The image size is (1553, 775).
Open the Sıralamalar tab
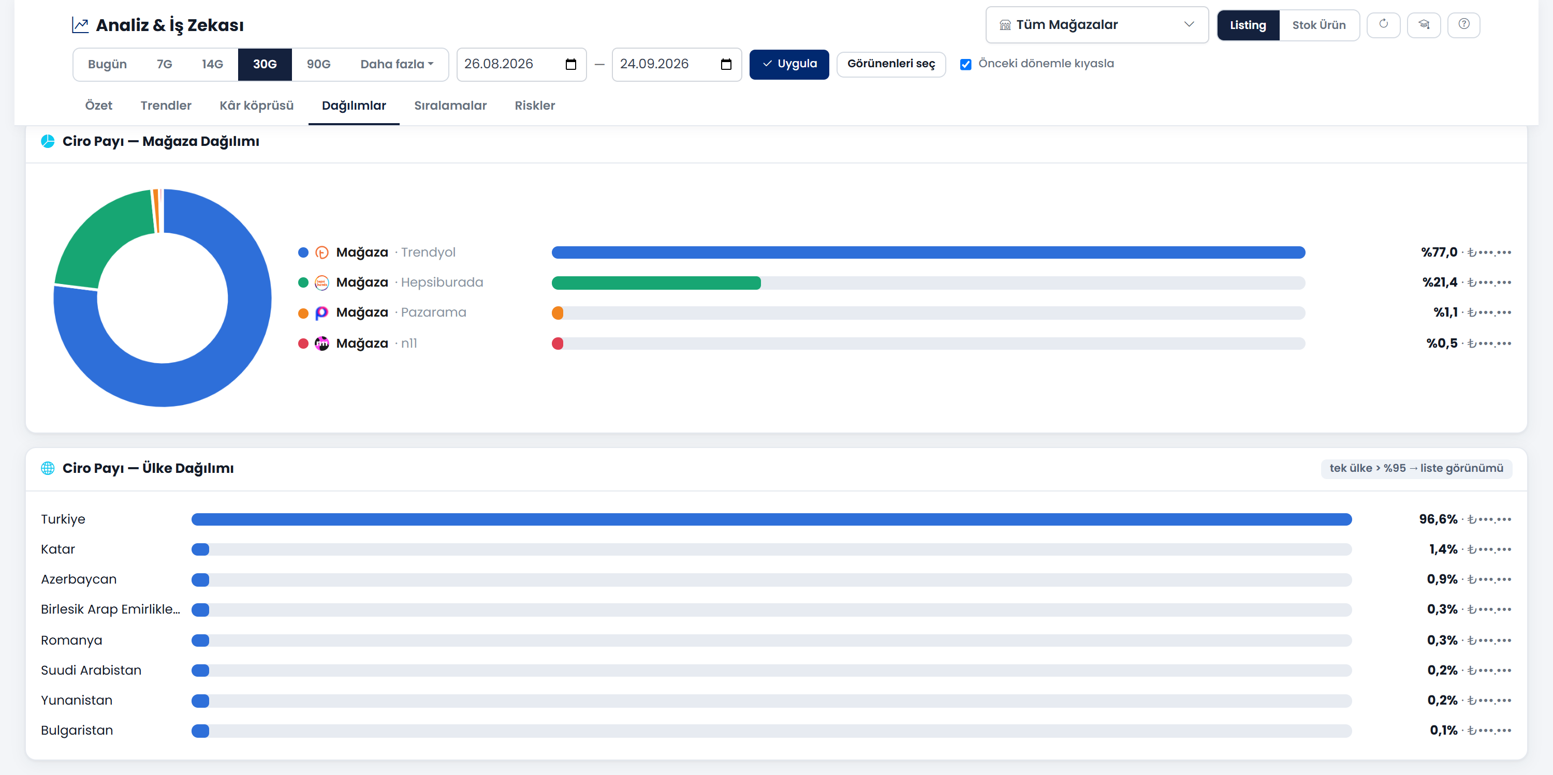click(450, 106)
